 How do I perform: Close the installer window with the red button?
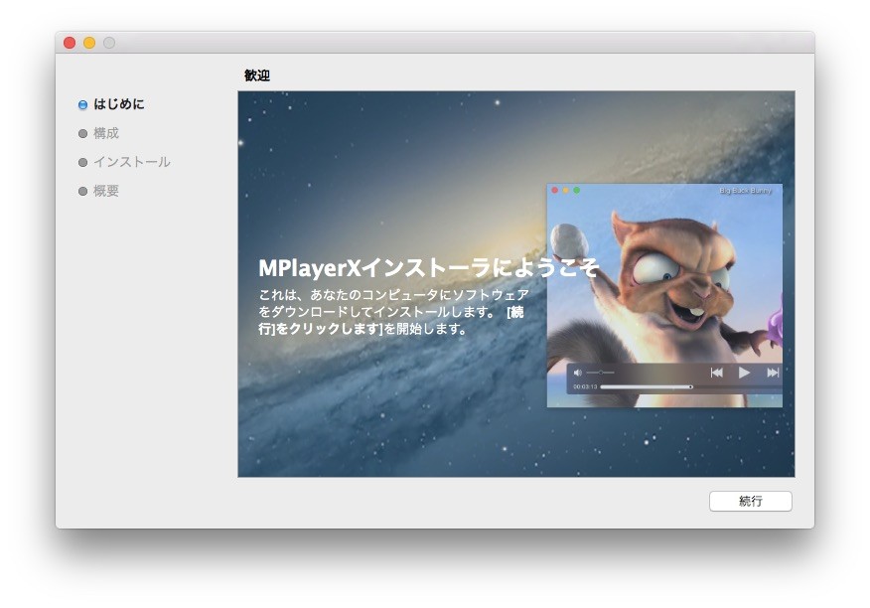70,43
